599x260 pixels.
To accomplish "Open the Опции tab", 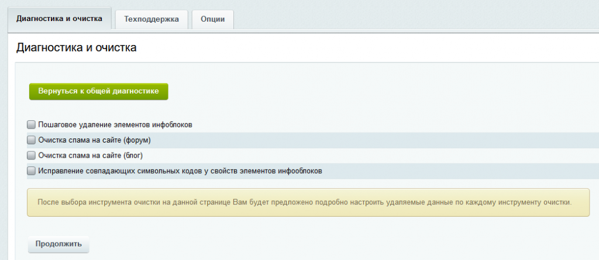I will (x=212, y=19).
